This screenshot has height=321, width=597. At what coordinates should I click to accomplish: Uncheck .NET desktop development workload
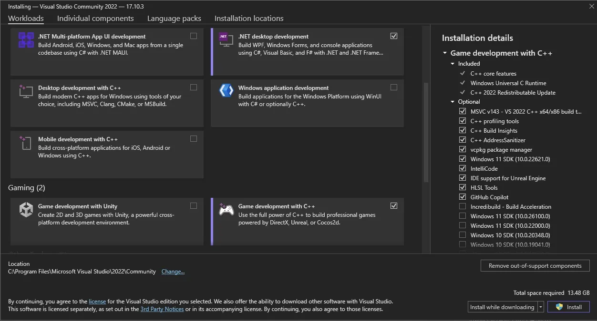point(393,36)
